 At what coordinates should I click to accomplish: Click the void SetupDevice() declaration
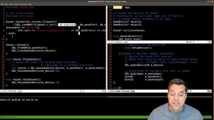coord(138,48)
